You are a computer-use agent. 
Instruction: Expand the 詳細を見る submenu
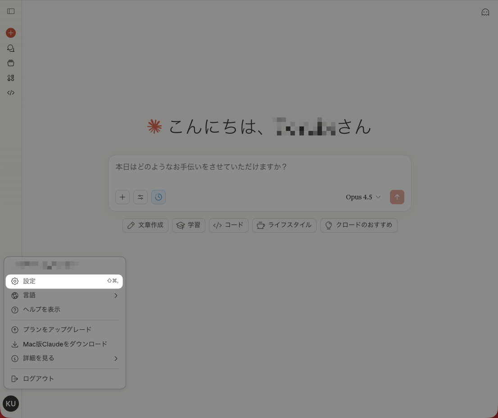coord(64,358)
